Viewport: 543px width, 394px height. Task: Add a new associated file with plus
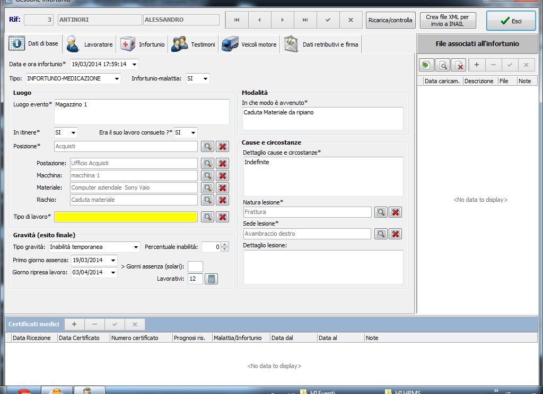[x=477, y=65]
